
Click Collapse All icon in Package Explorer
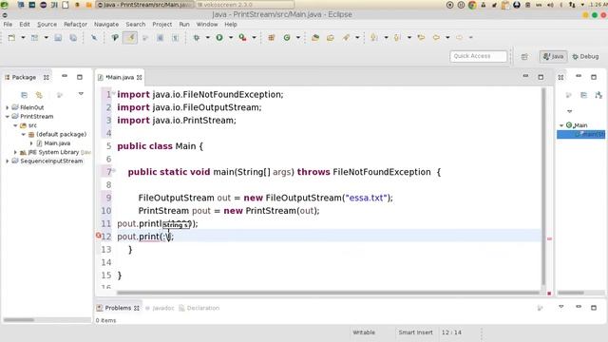tap(24, 95)
